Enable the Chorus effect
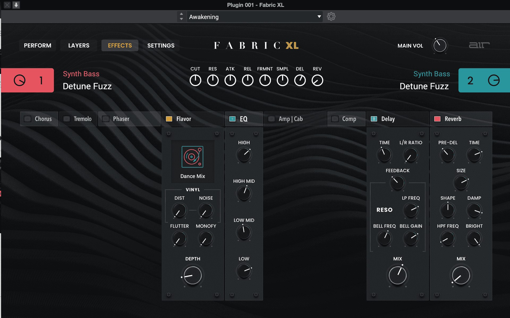The image size is (510, 318). click(28, 119)
